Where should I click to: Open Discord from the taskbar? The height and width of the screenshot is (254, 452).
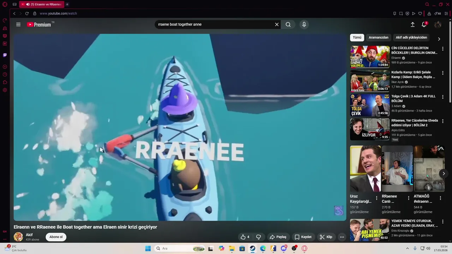pyautogui.click(x=284, y=248)
